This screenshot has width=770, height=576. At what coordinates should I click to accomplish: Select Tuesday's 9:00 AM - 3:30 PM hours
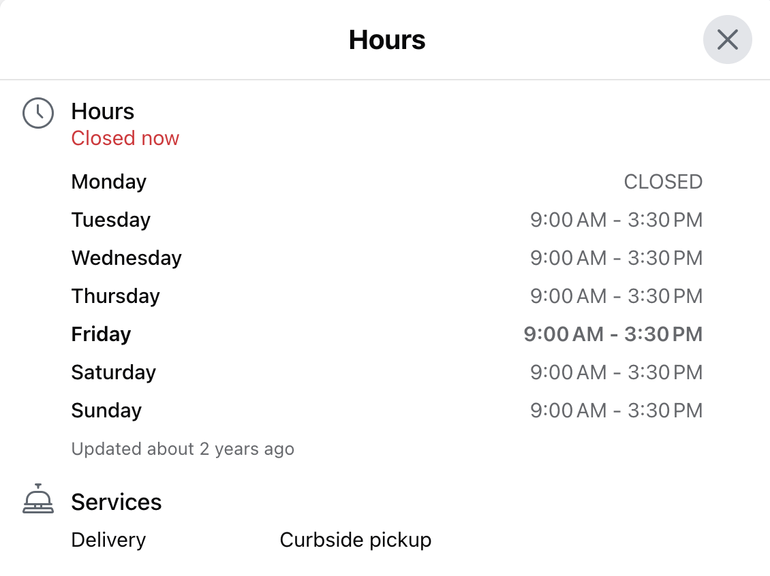616,220
